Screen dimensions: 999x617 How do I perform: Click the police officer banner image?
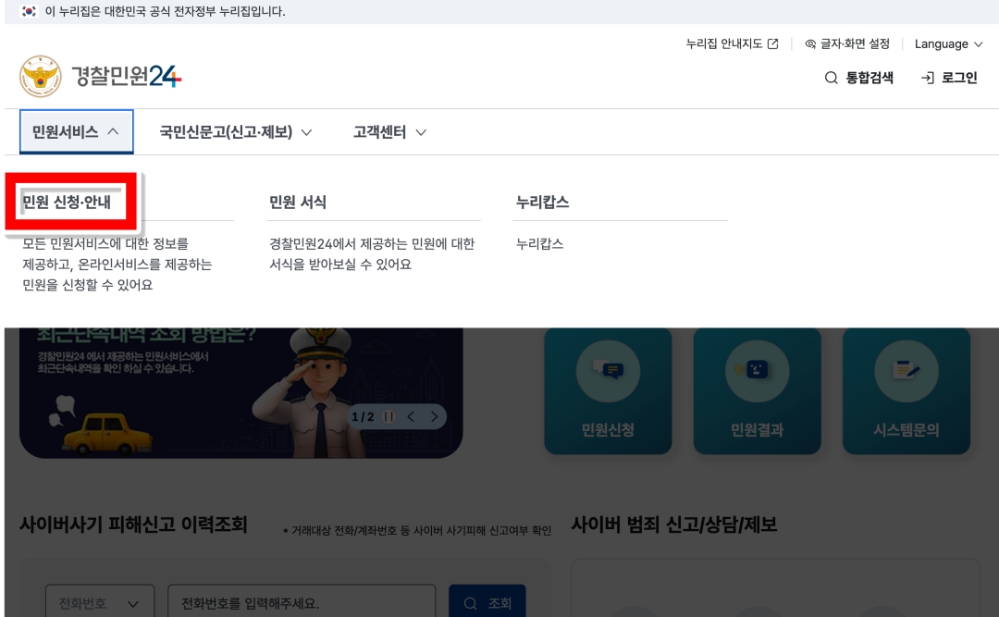pos(240,392)
